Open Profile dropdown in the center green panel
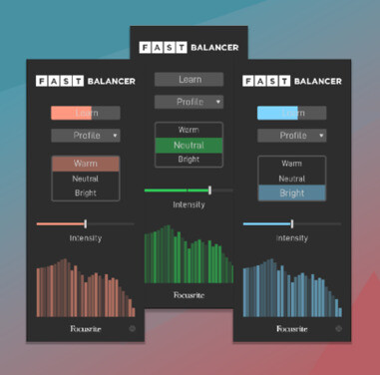The image size is (380, 375). pos(189,102)
